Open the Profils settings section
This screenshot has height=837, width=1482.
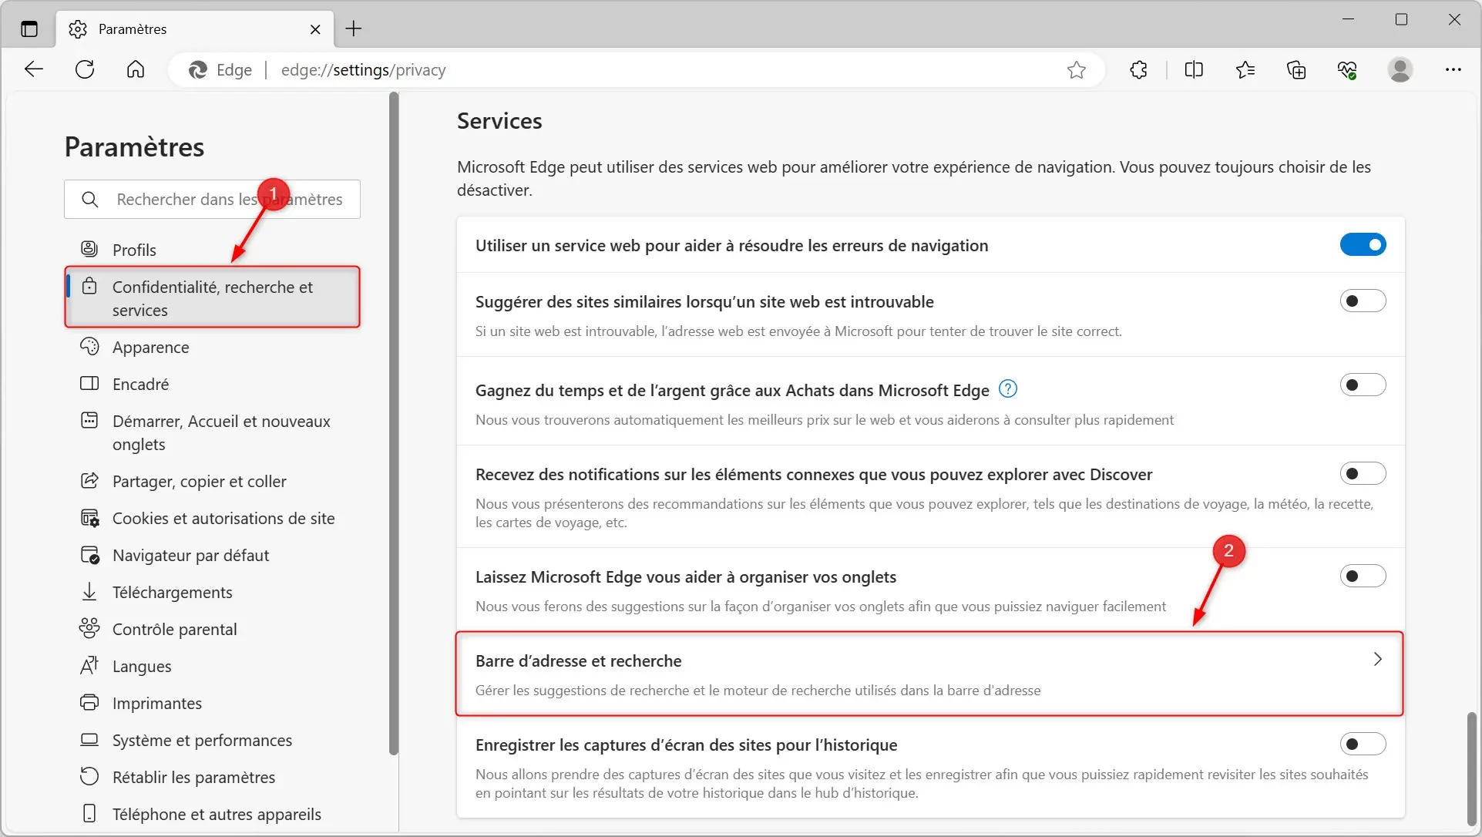(212, 250)
